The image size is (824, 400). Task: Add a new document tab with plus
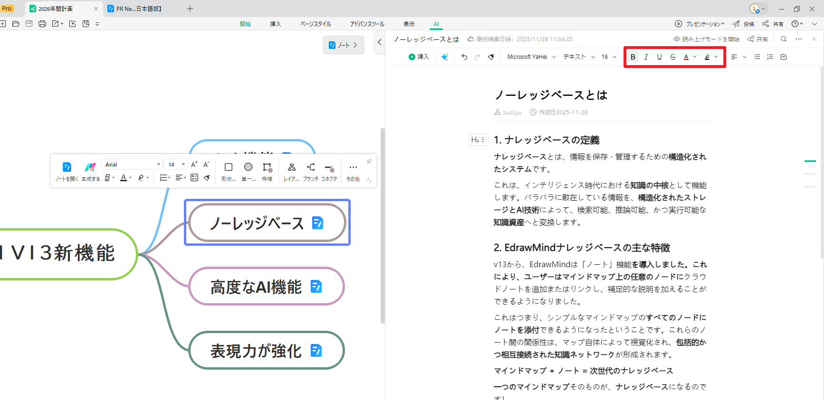[x=190, y=9]
